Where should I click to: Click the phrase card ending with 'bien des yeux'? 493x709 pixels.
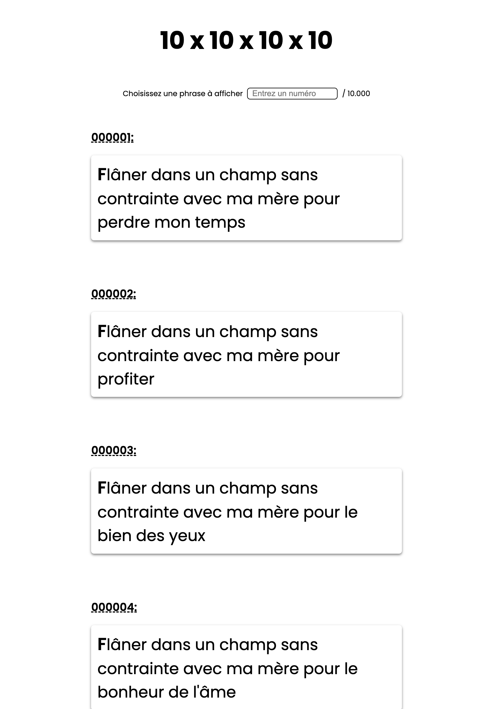click(x=246, y=511)
